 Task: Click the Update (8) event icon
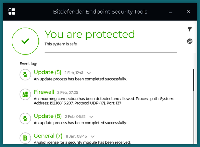25,118
